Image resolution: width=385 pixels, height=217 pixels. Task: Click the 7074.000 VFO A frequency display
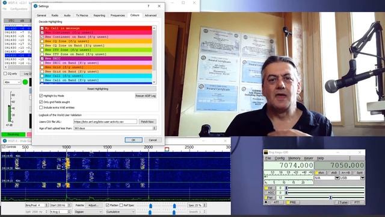pyautogui.click(x=289, y=165)
